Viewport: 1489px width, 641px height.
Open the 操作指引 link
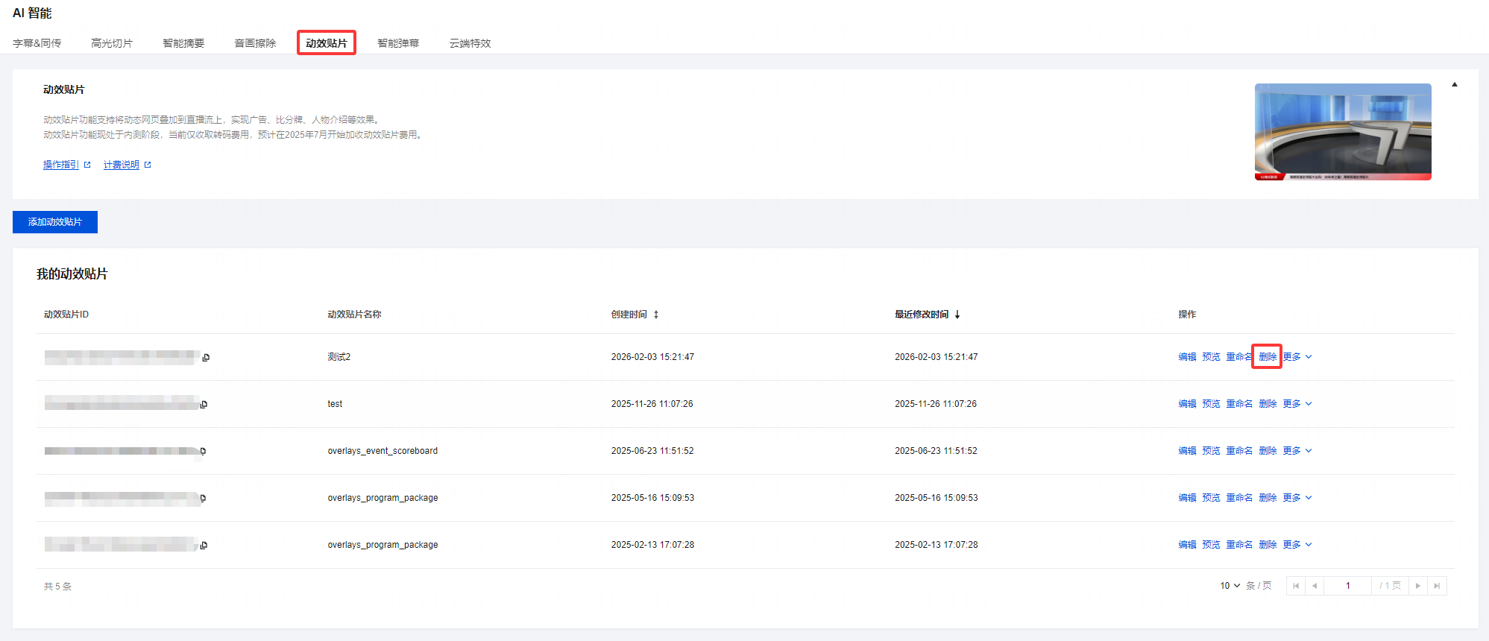click(x=61, y=165)
